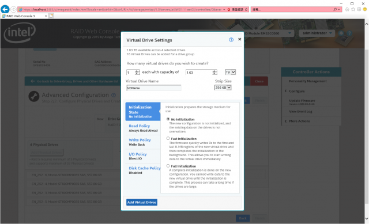Close the Virtual Drive Settings dialog
Image resolution: width=369 pixels, height=224 pixels.
[x=240, y=39]
